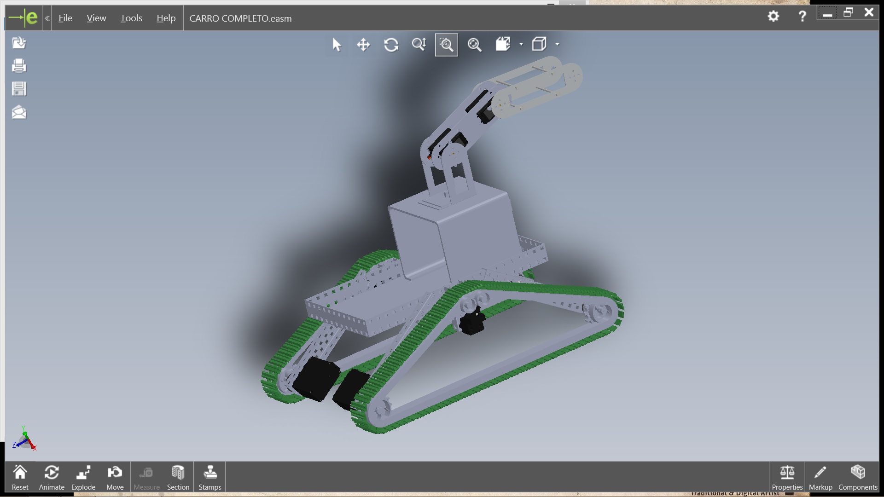Click the XYZ axis triad
884x497 pixels.
click(24, 439)
